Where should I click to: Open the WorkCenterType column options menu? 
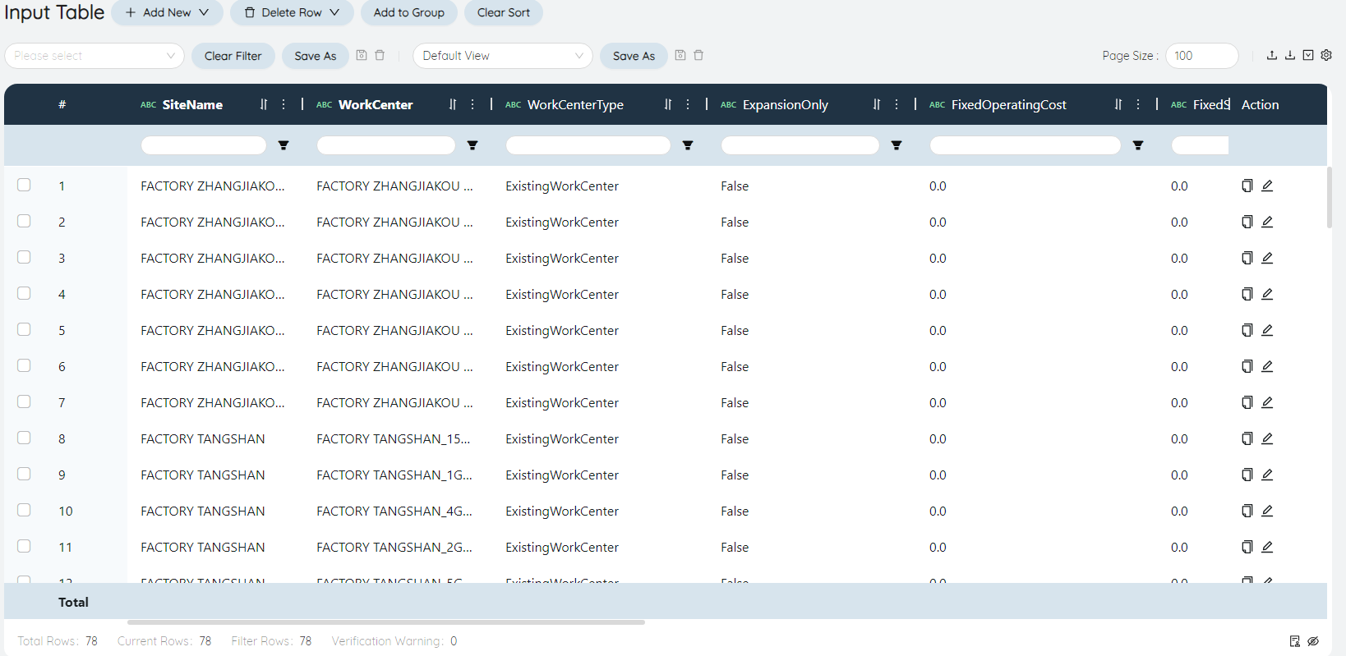click(688, 104)
